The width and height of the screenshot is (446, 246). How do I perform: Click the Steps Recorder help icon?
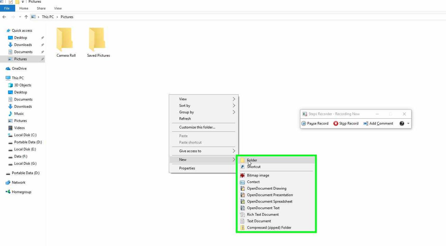click(x=402, y=123)
